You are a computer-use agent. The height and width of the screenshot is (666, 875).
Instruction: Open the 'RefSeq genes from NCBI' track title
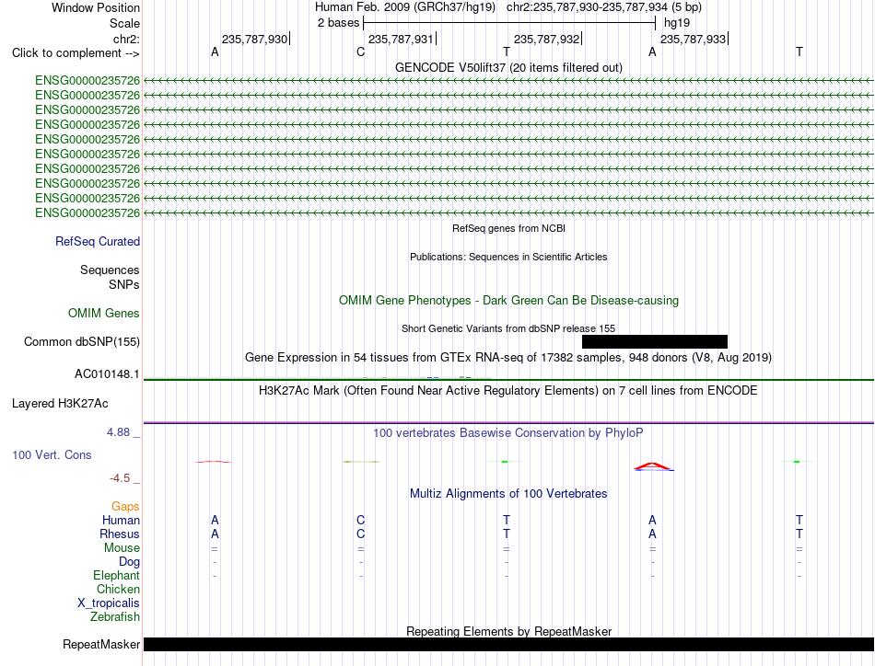pyautogui.click(x=508, y=228)
